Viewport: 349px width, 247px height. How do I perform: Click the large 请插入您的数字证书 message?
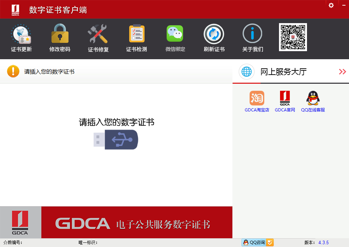click(x=117, y=122)
